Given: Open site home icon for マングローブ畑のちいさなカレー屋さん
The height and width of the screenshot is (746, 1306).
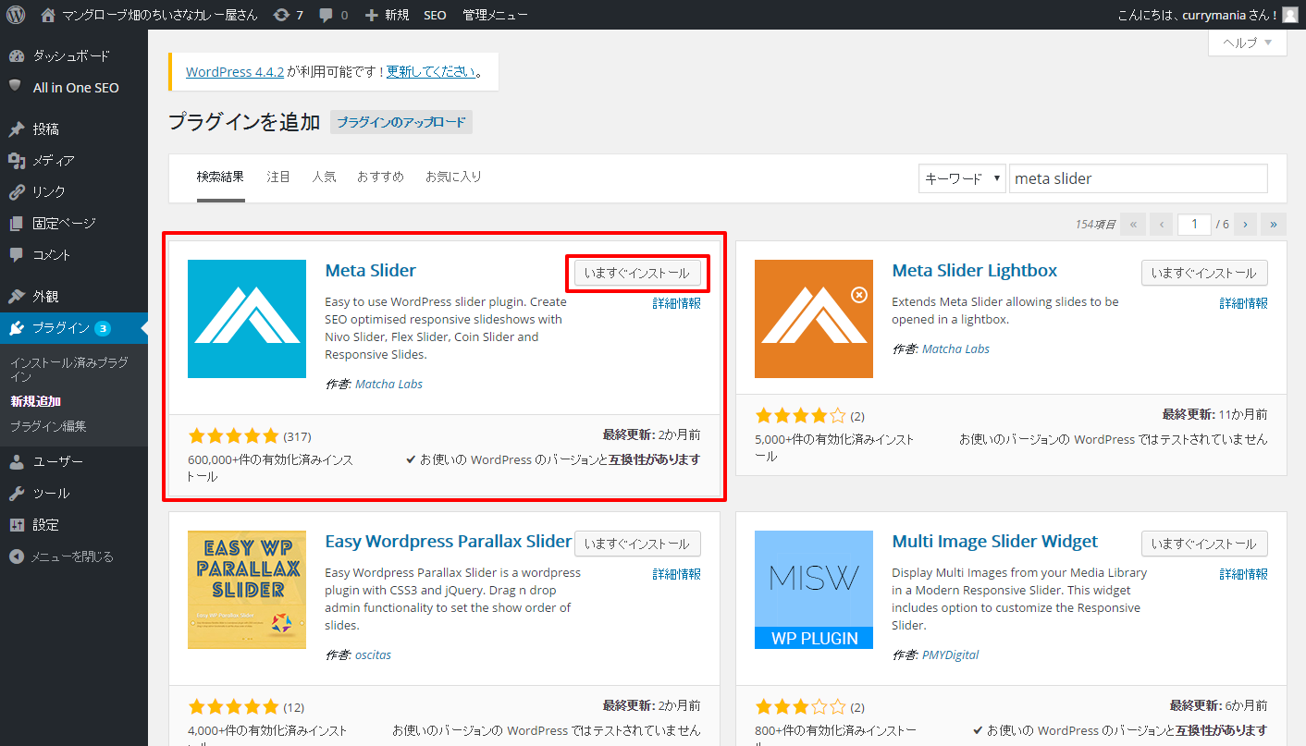Looking at the screenshot, I should (x=48, y=15).
